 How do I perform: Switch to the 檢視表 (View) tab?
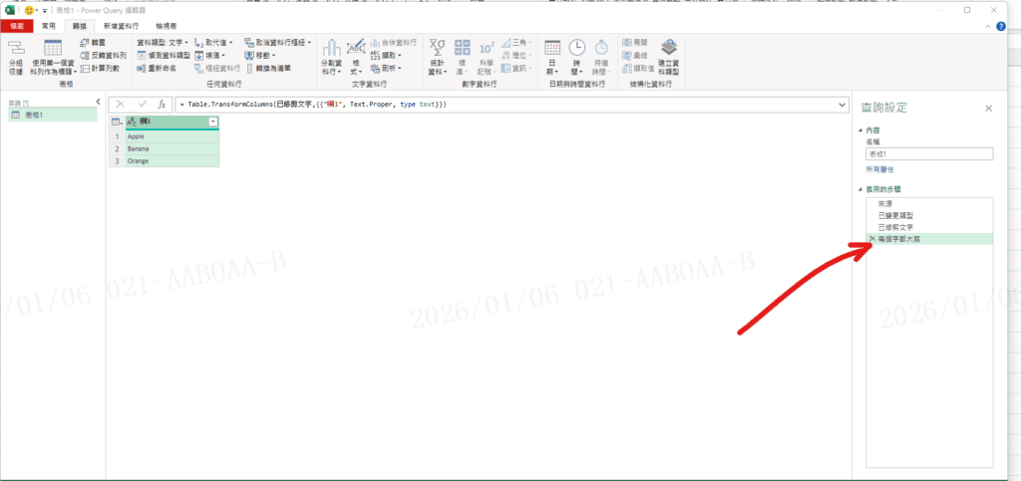point(169,25)
